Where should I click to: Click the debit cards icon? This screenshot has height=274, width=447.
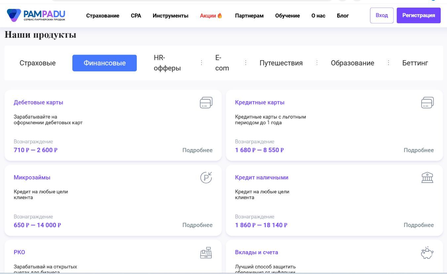pos(206,103)
